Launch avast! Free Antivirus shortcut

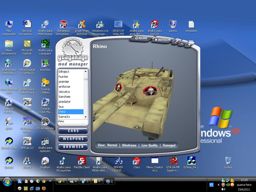82,28
